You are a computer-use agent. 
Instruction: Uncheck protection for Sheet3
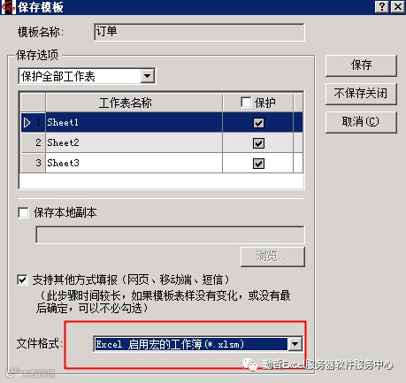tap(258, 164)
